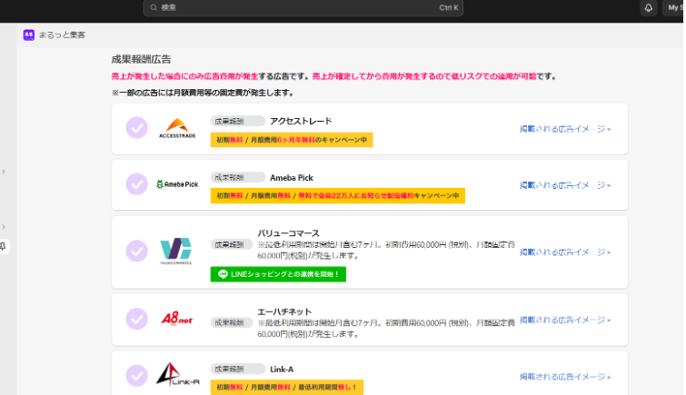This screenshot has width=686, height=395.
Task: Click the LINEショッピングとの連携を開始 banner
Action: pyautogui.click(x=278, y=274)
